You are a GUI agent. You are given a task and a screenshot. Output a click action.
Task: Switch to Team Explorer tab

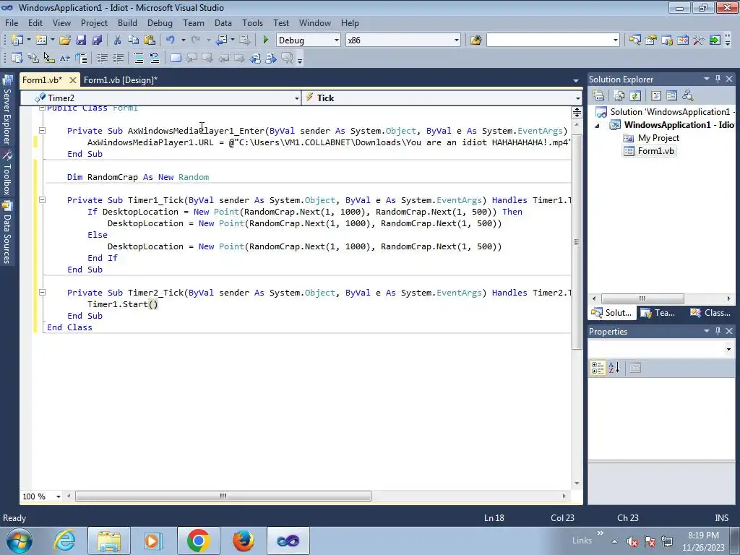pos(658,312)
